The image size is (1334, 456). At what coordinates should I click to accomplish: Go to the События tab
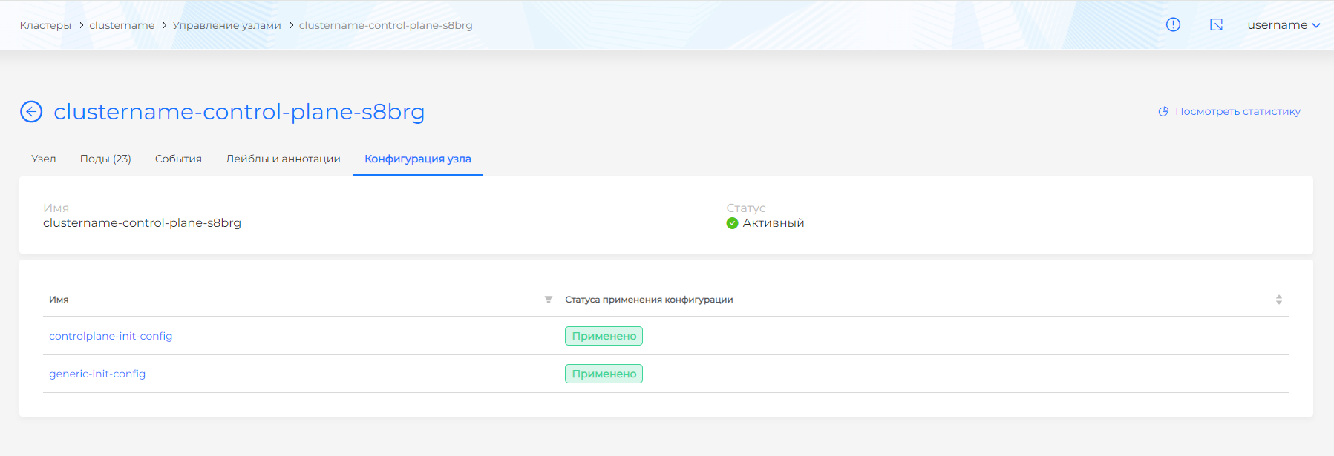tap(178, 159)
